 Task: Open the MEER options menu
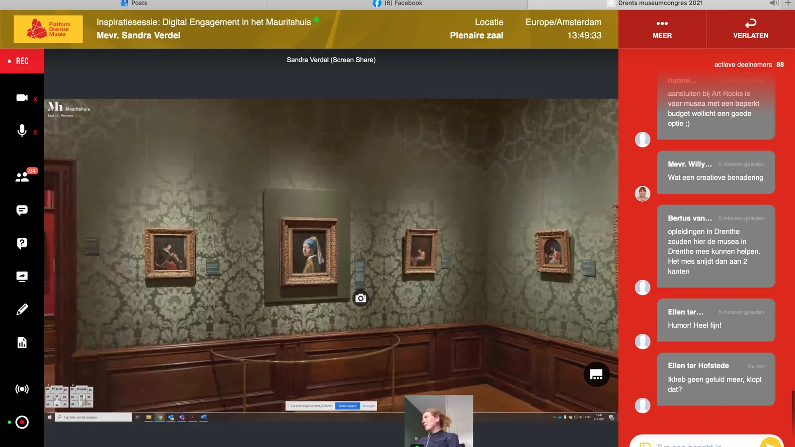[x=662, y=29]
